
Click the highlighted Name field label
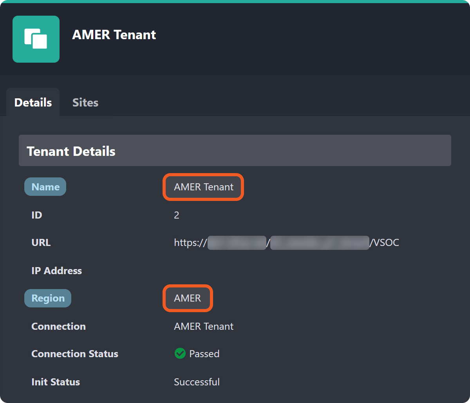(x=45, y=187)
